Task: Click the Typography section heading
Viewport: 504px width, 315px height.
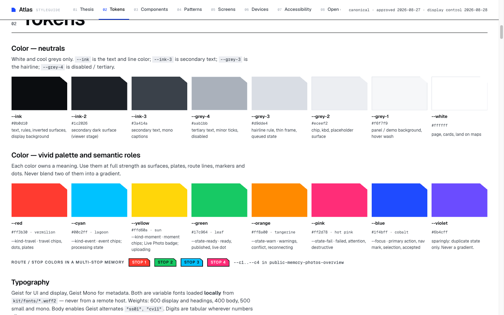Action: point(30,282)
